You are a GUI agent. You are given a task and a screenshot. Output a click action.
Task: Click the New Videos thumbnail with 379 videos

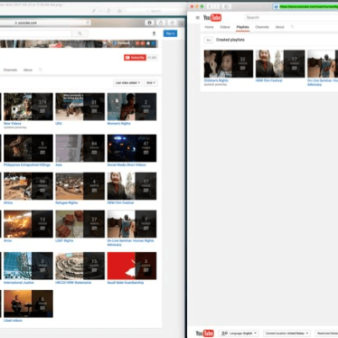pos(28,107)
